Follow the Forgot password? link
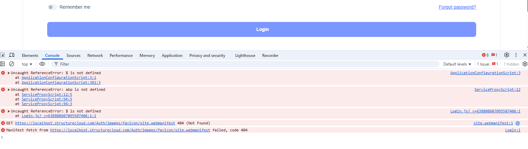This screenshot has height=149, width=528. click(457, 7)
